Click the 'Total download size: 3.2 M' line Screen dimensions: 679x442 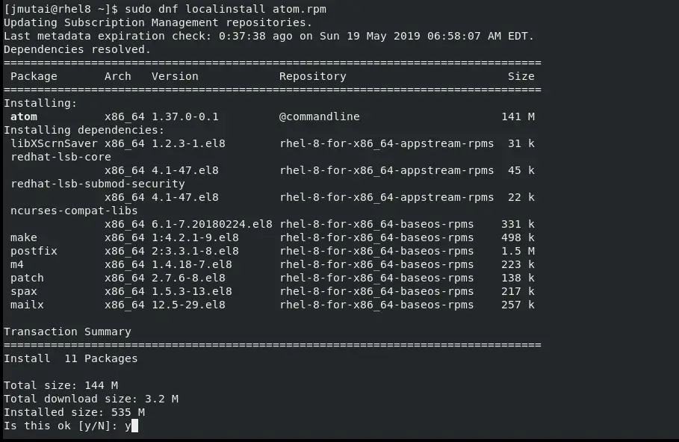(x=91, y=399)
